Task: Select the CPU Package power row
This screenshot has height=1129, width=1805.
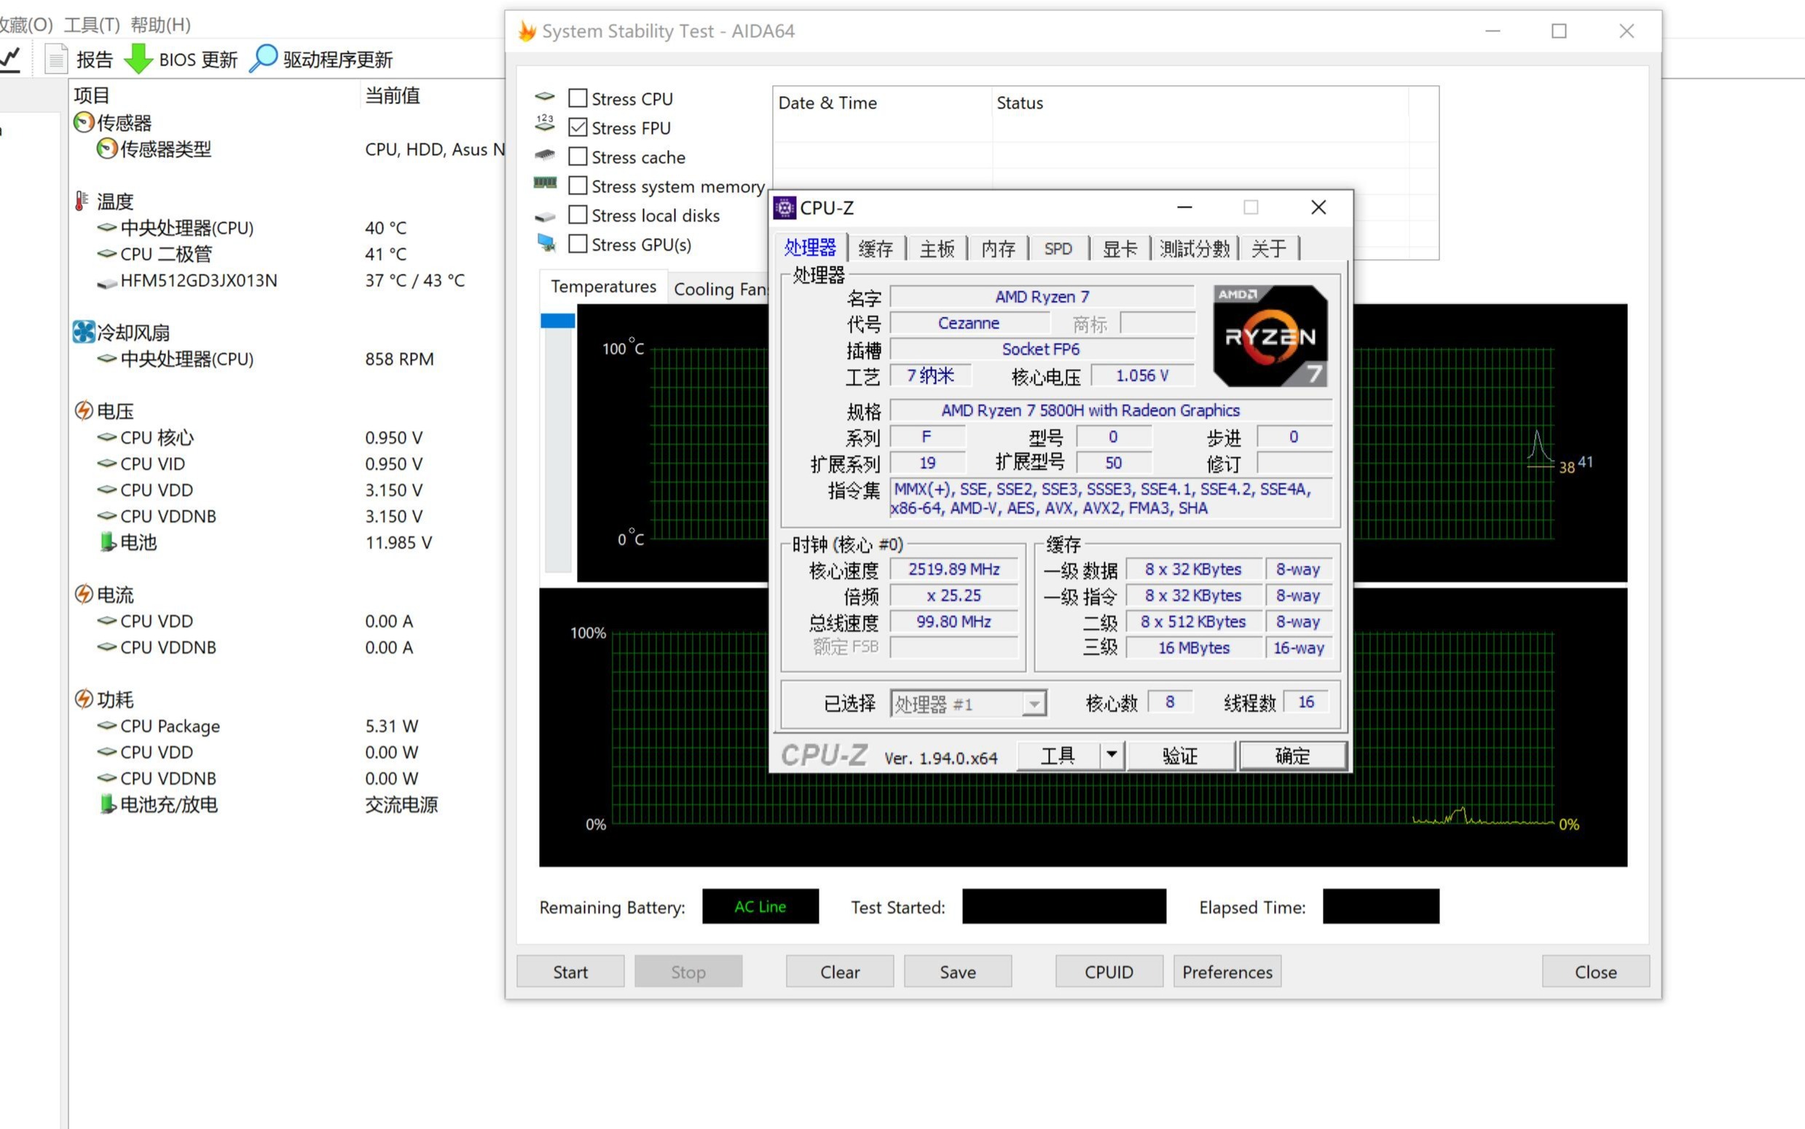Action: (288, 726)
